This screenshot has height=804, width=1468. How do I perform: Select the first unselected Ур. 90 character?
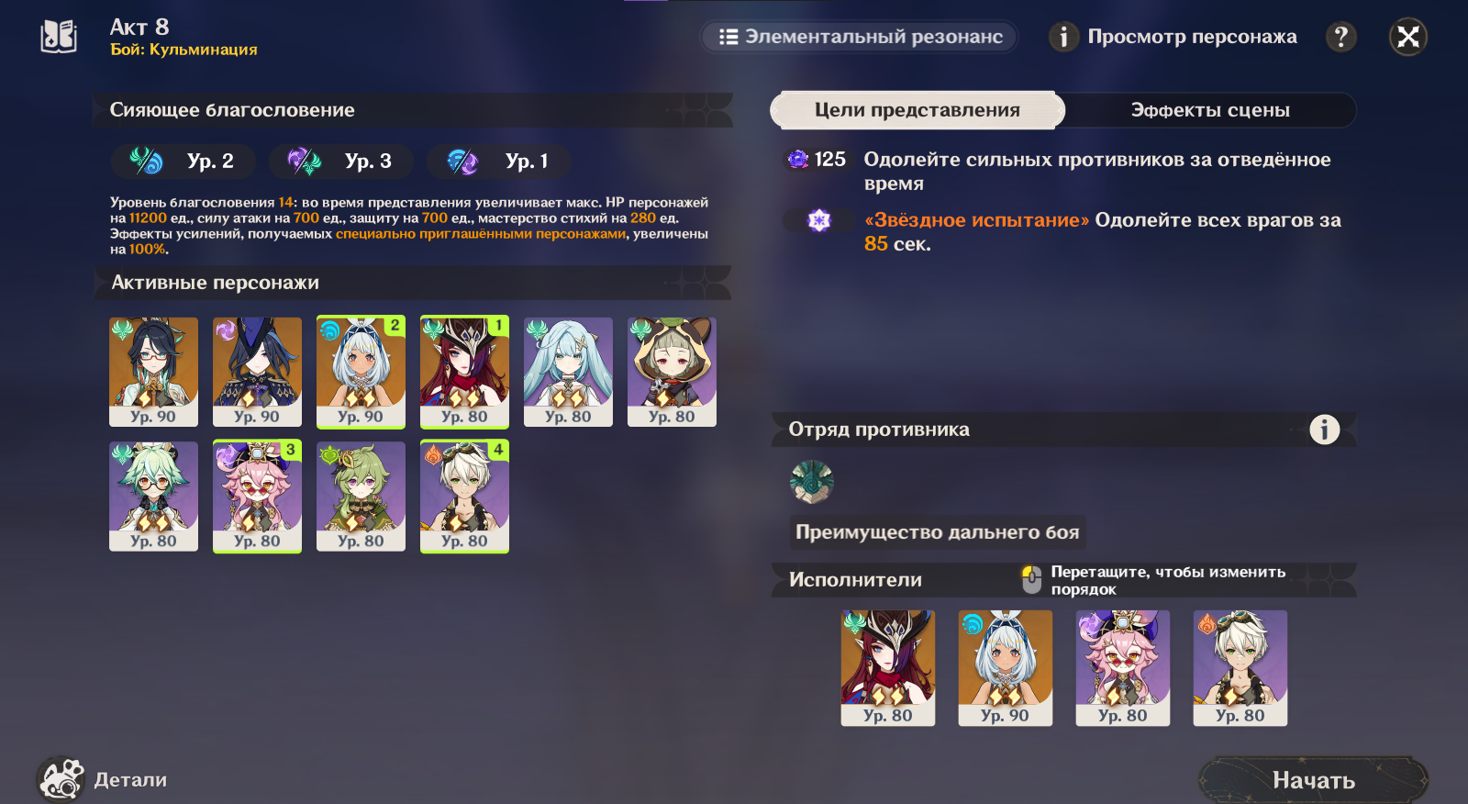click(x=153, y=372)
